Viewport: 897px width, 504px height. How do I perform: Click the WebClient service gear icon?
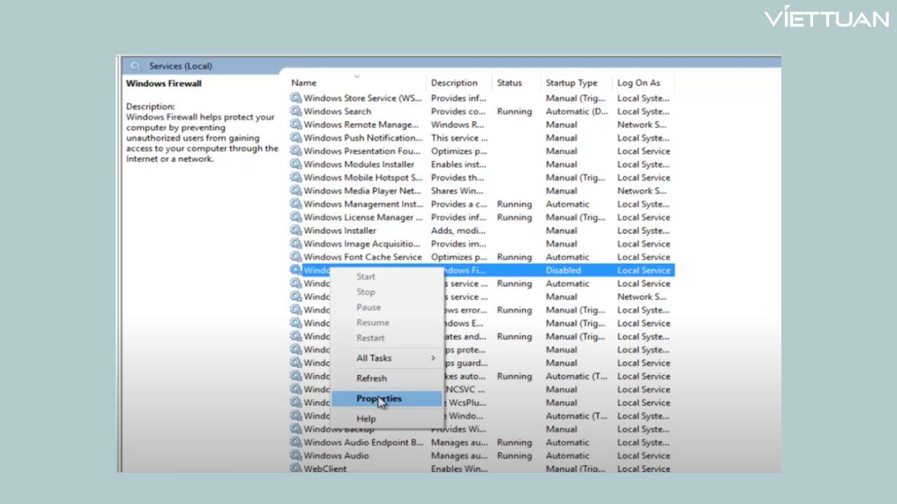tap(296, 468)
